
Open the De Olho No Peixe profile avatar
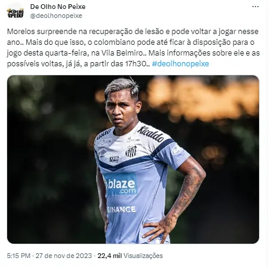click(x=16, y=11)
